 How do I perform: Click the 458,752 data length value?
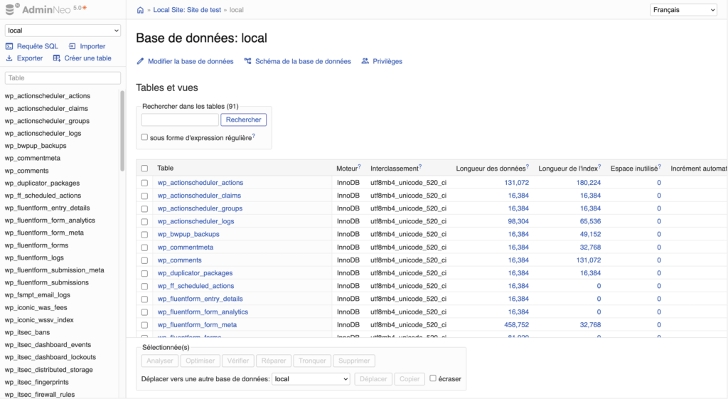click(516, 325)
